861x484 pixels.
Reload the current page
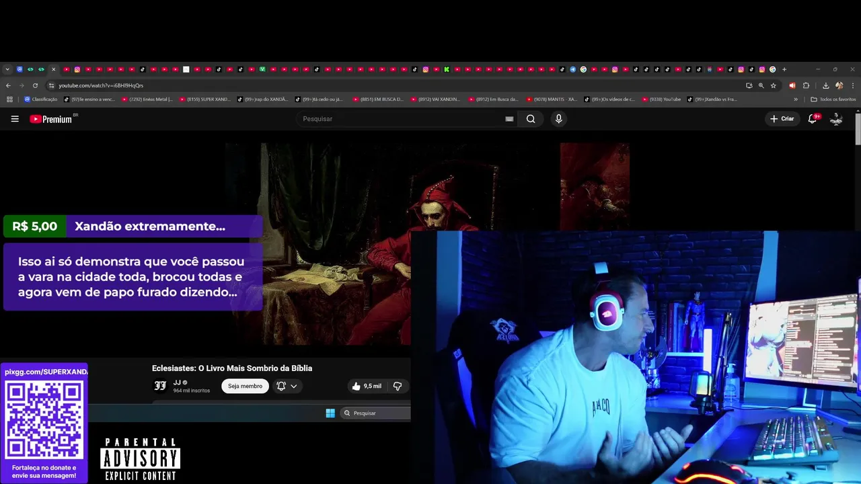(x=35, y=85)
